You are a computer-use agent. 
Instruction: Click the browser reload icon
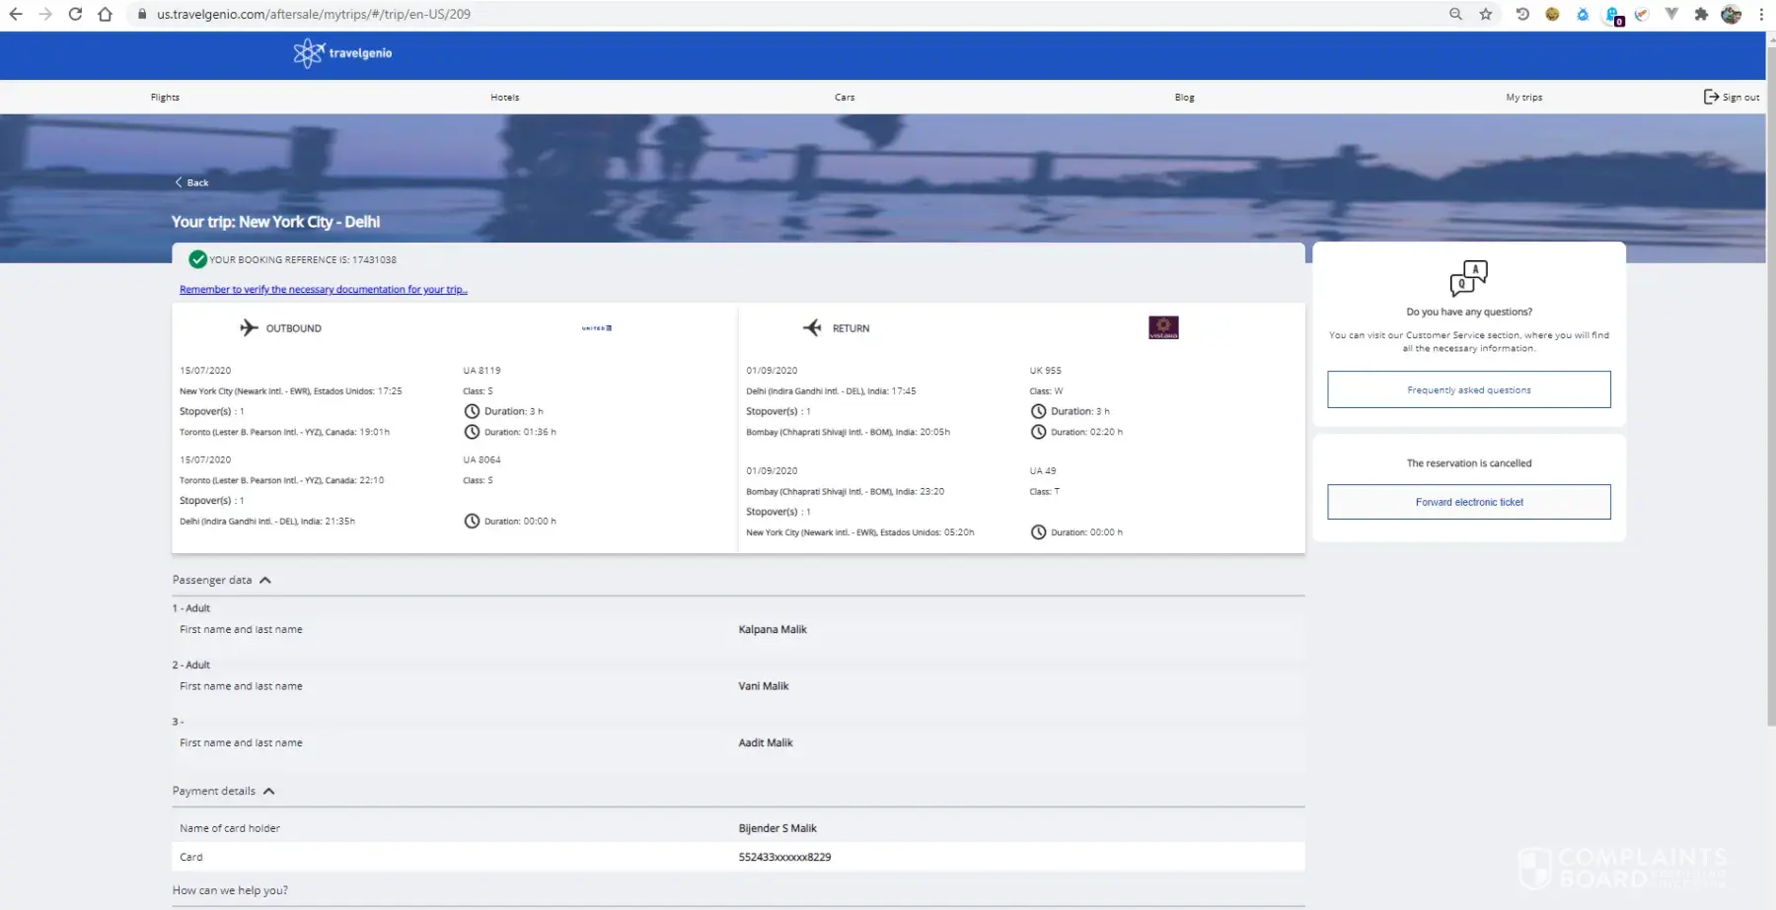tap(75, 14)
